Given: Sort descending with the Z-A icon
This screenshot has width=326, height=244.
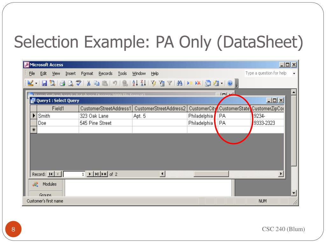Looking at the screenshot, I should click(x=143, y=83).
